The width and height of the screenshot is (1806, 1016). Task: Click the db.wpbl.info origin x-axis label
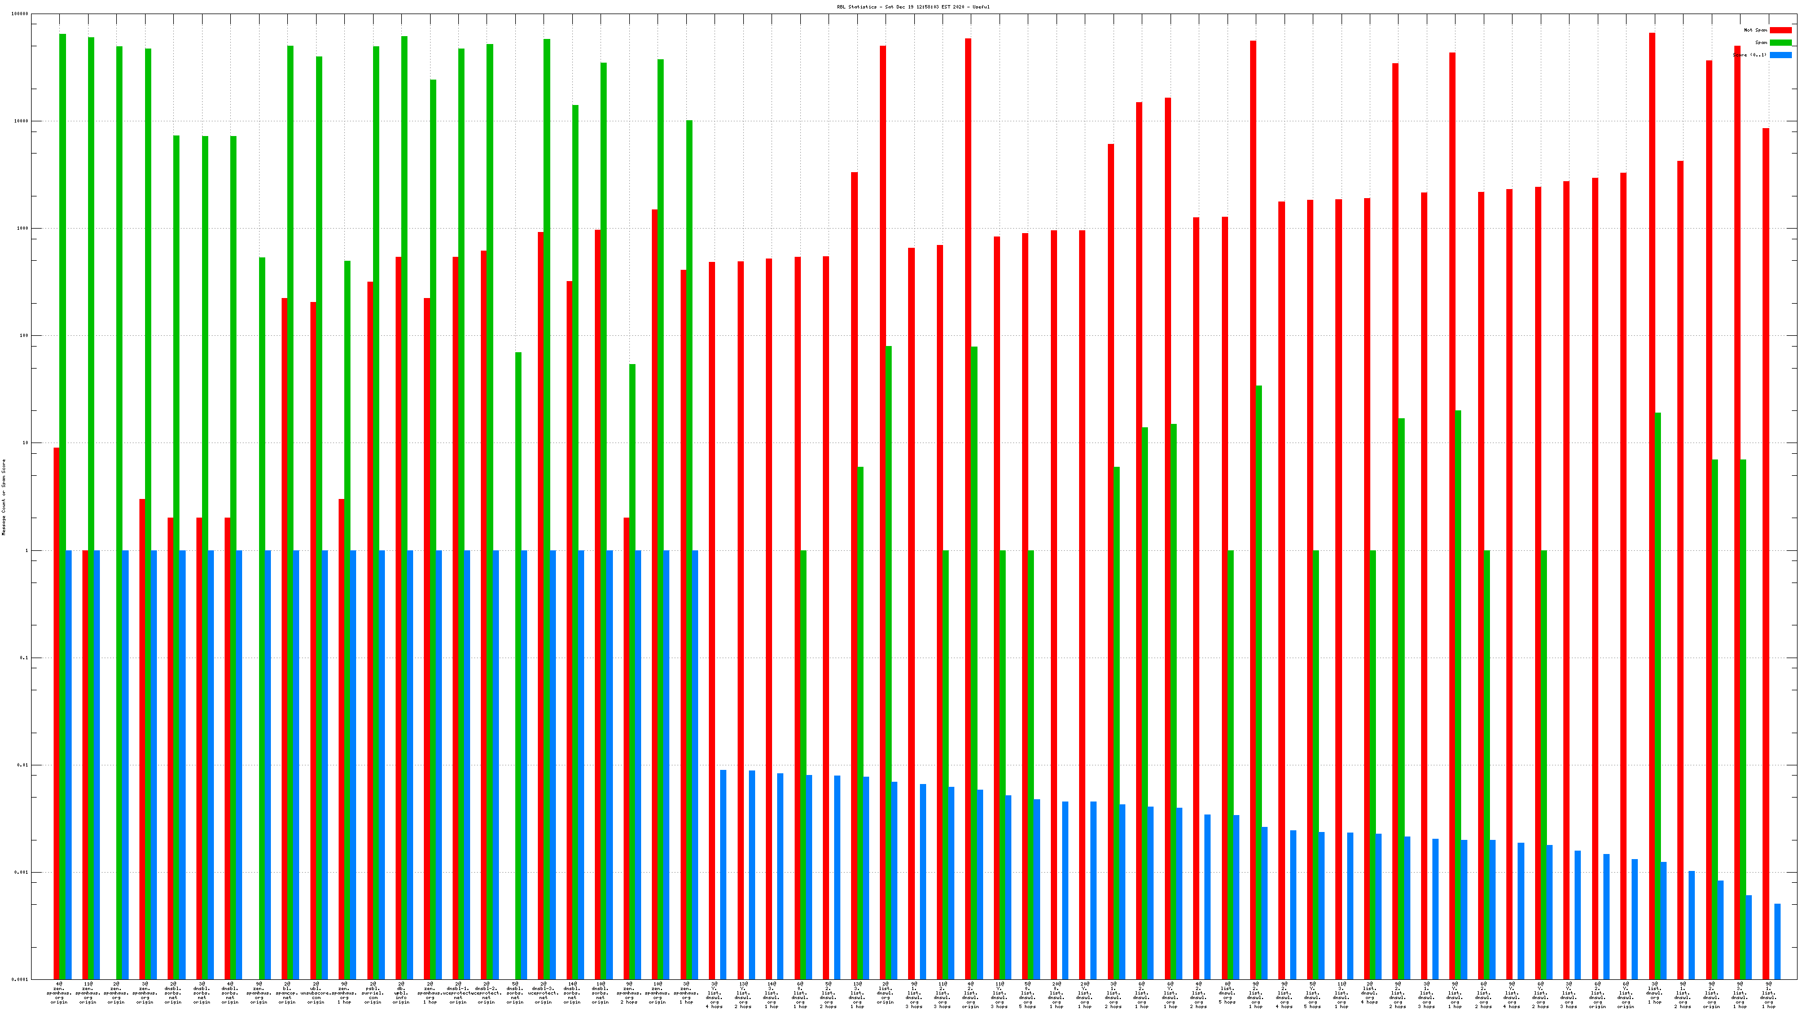click(x=401, y=993)
